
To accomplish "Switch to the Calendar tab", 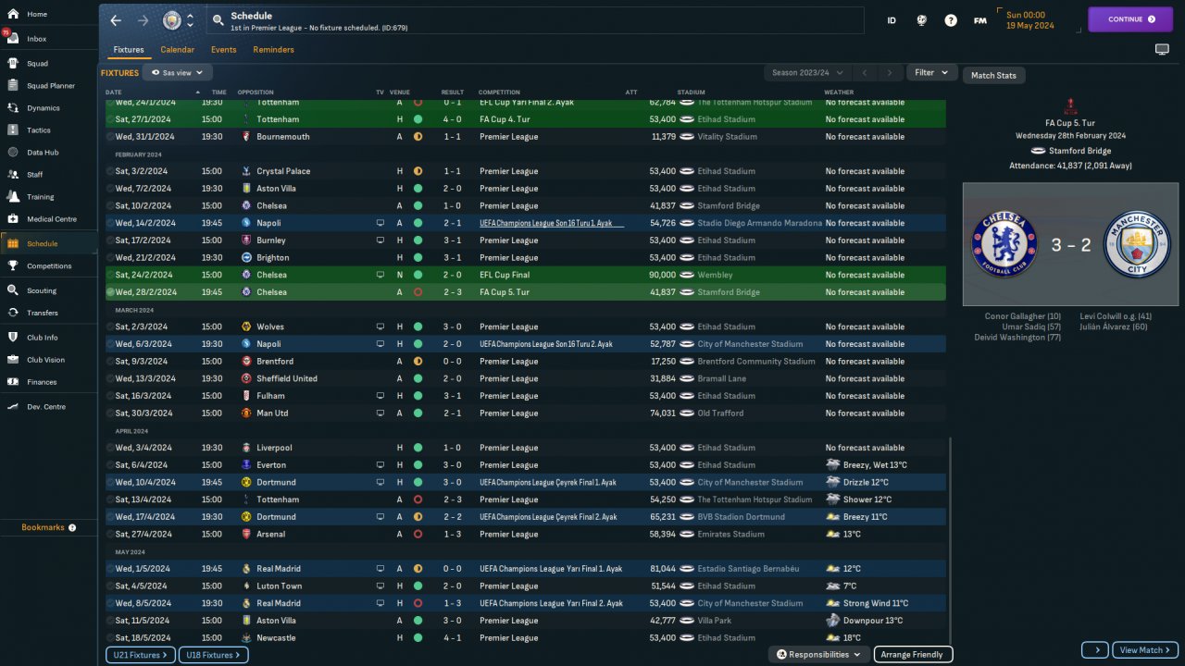I will 178,50.
